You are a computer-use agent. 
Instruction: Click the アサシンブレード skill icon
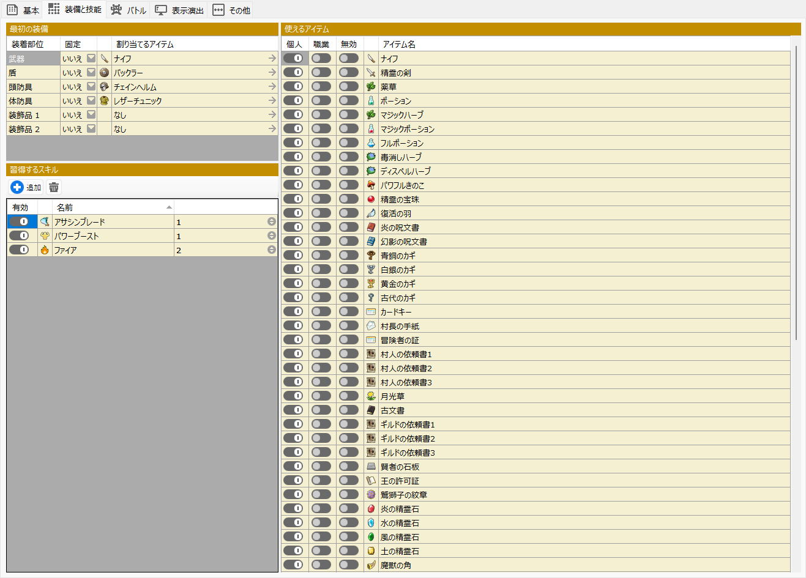click(x=45, y=222)
